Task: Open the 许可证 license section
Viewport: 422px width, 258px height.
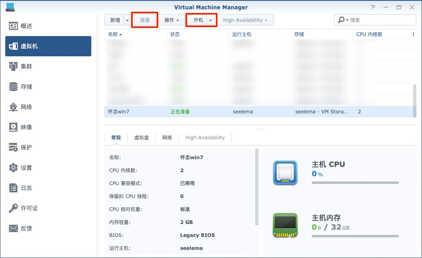Action: tap(48, 208)
